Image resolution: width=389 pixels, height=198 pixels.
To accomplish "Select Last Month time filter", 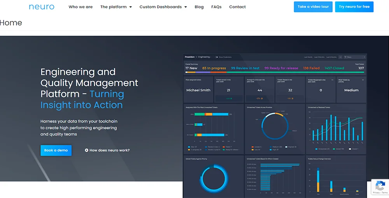I will point(308,57).
